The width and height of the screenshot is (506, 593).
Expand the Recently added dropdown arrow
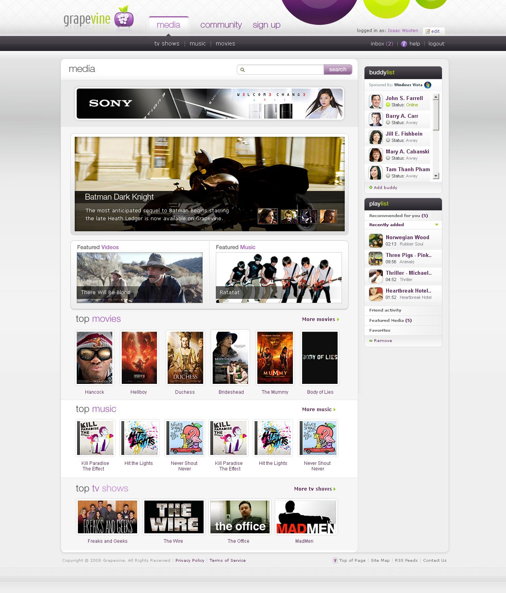tap(437, 225)
